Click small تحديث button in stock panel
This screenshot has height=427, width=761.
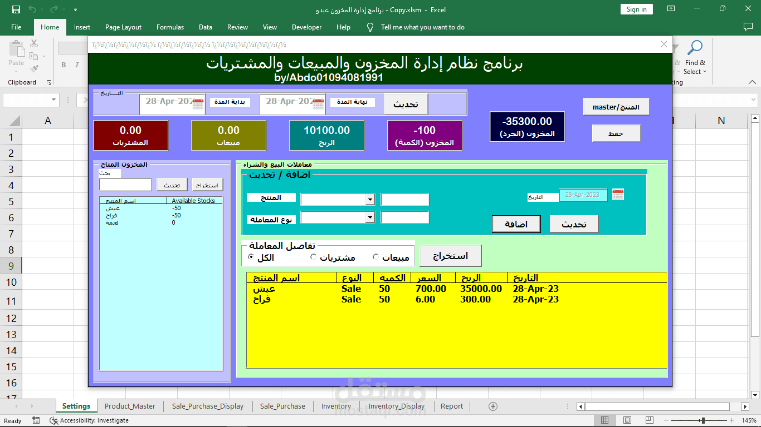tap(172, 185)
